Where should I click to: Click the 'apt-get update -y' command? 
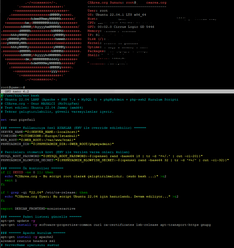[18, 221]
